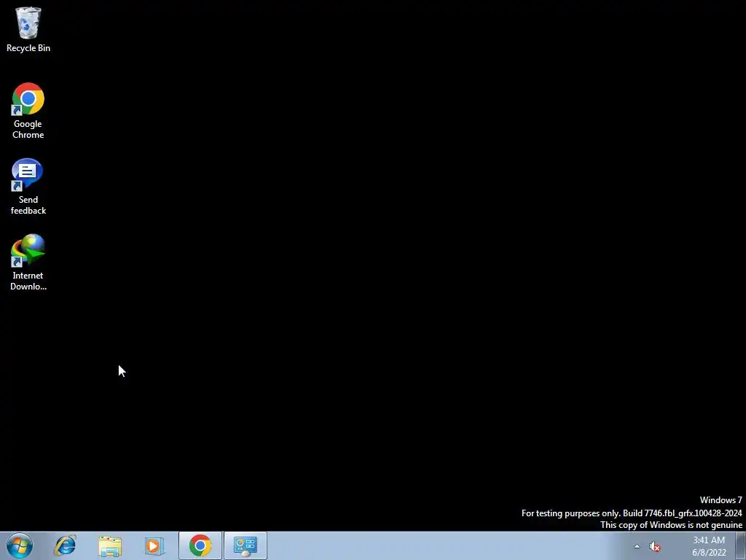This screenshot has height=560, width=746.
Task: Show hidden system tray icons arrow
Action: [637, 546]
